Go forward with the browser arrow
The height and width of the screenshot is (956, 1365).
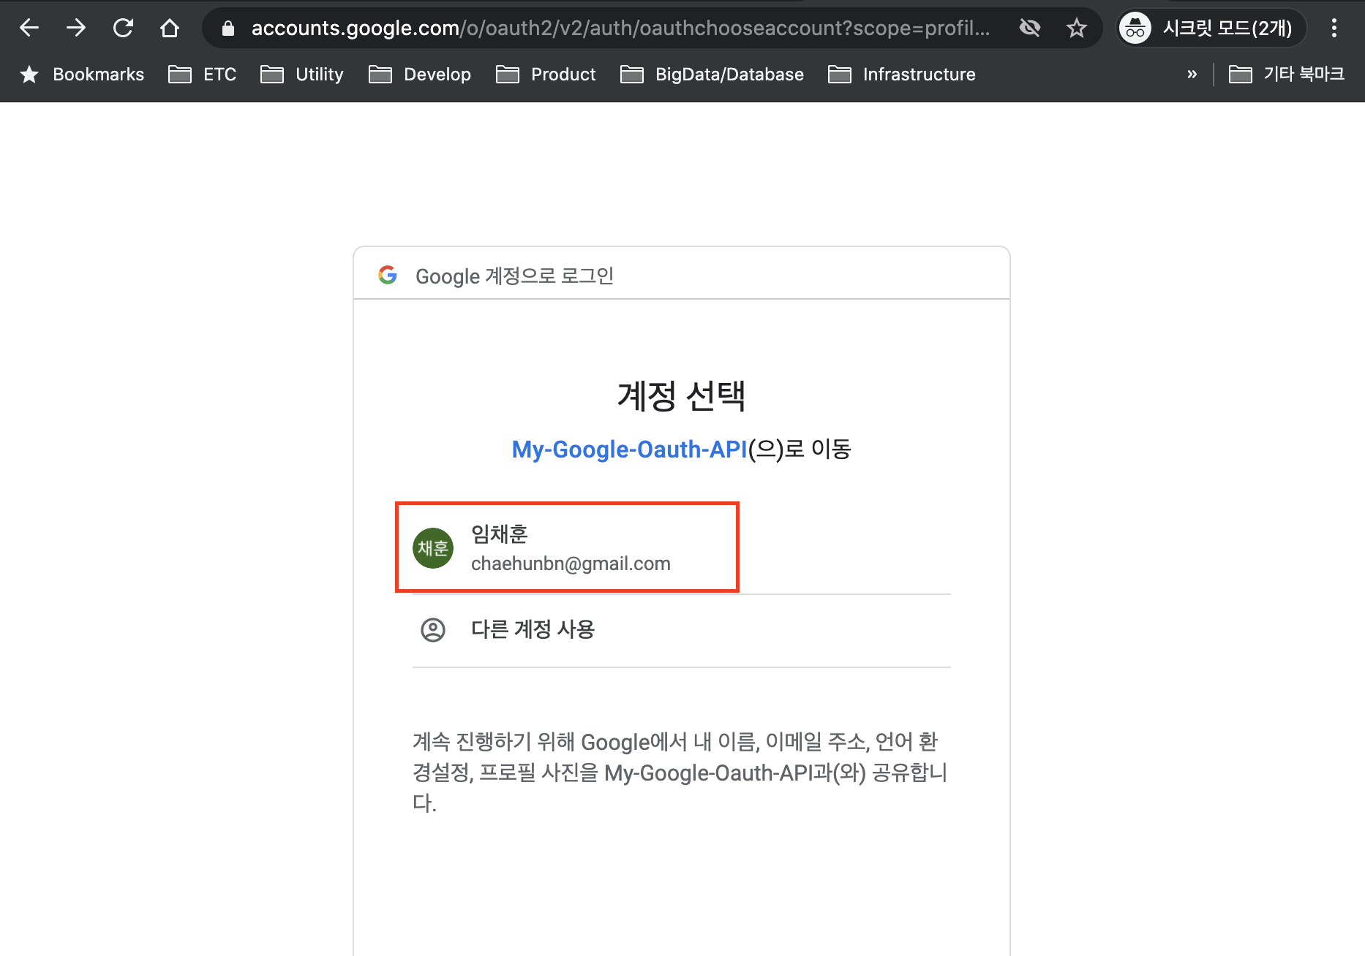[76, 28]
